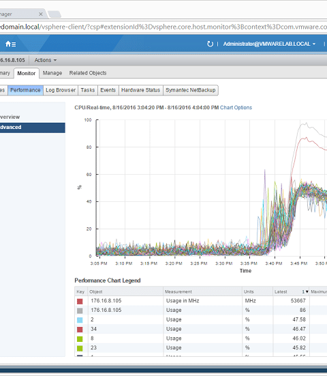This screenshot has height=376, width=327.
Task: Click the light blue swatch for object 2
Action: 80,320
